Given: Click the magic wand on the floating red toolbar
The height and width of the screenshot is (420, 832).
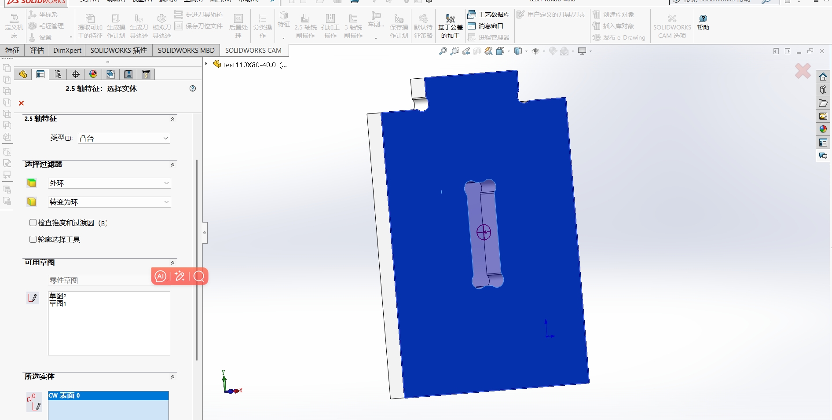Looking at the screenshot, I should click(180, 276).
